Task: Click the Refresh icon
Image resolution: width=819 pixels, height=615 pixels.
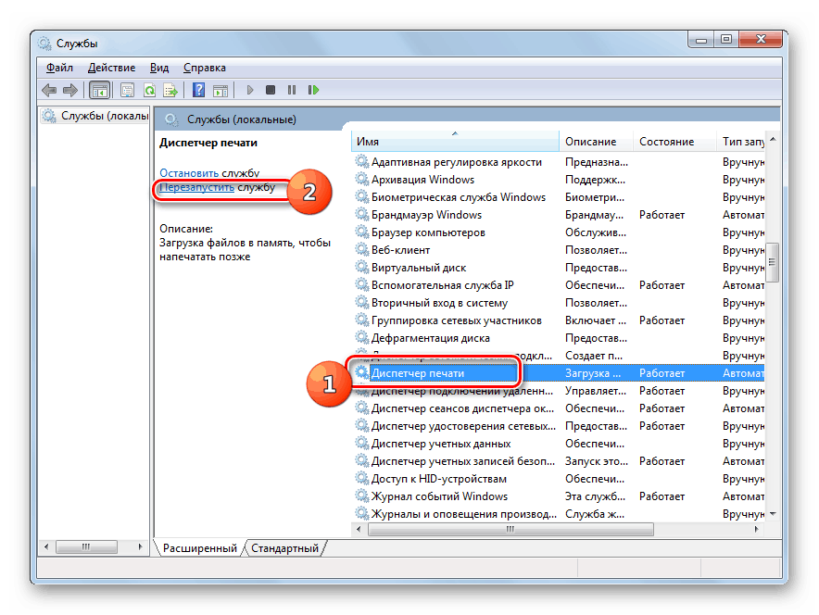Action: click(149, 90)
